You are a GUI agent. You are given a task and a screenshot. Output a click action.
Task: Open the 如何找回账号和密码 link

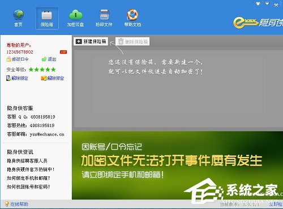point(28,187)
